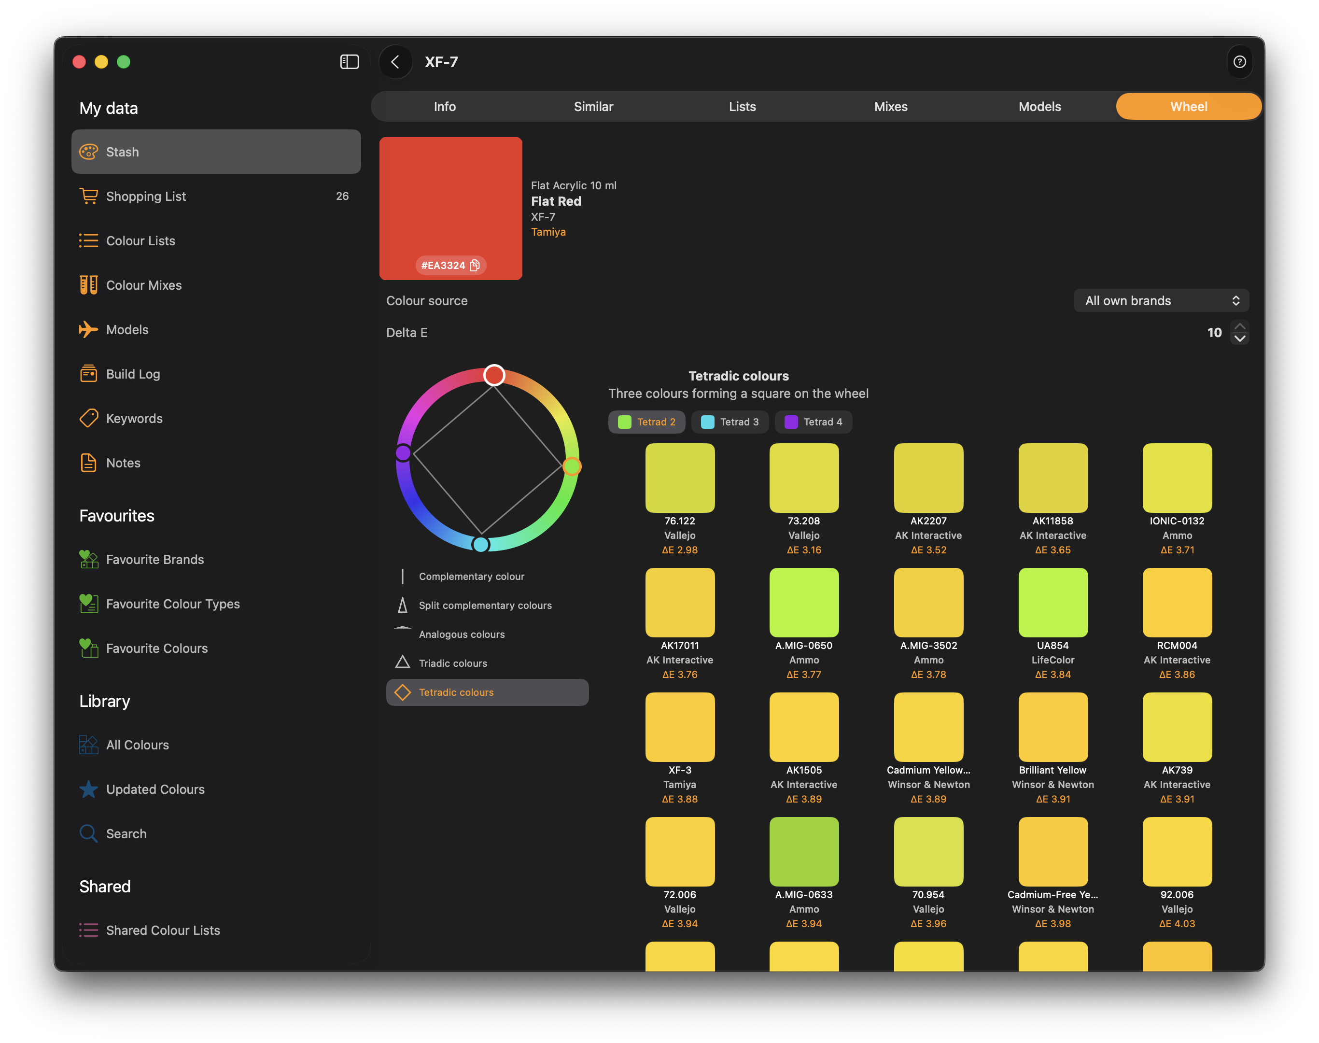Click the Shopping List cart icon
The image size is (1319, 1043).
click(x=88, y=196)
